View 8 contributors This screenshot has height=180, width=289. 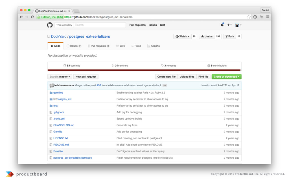tap(217, 66)
